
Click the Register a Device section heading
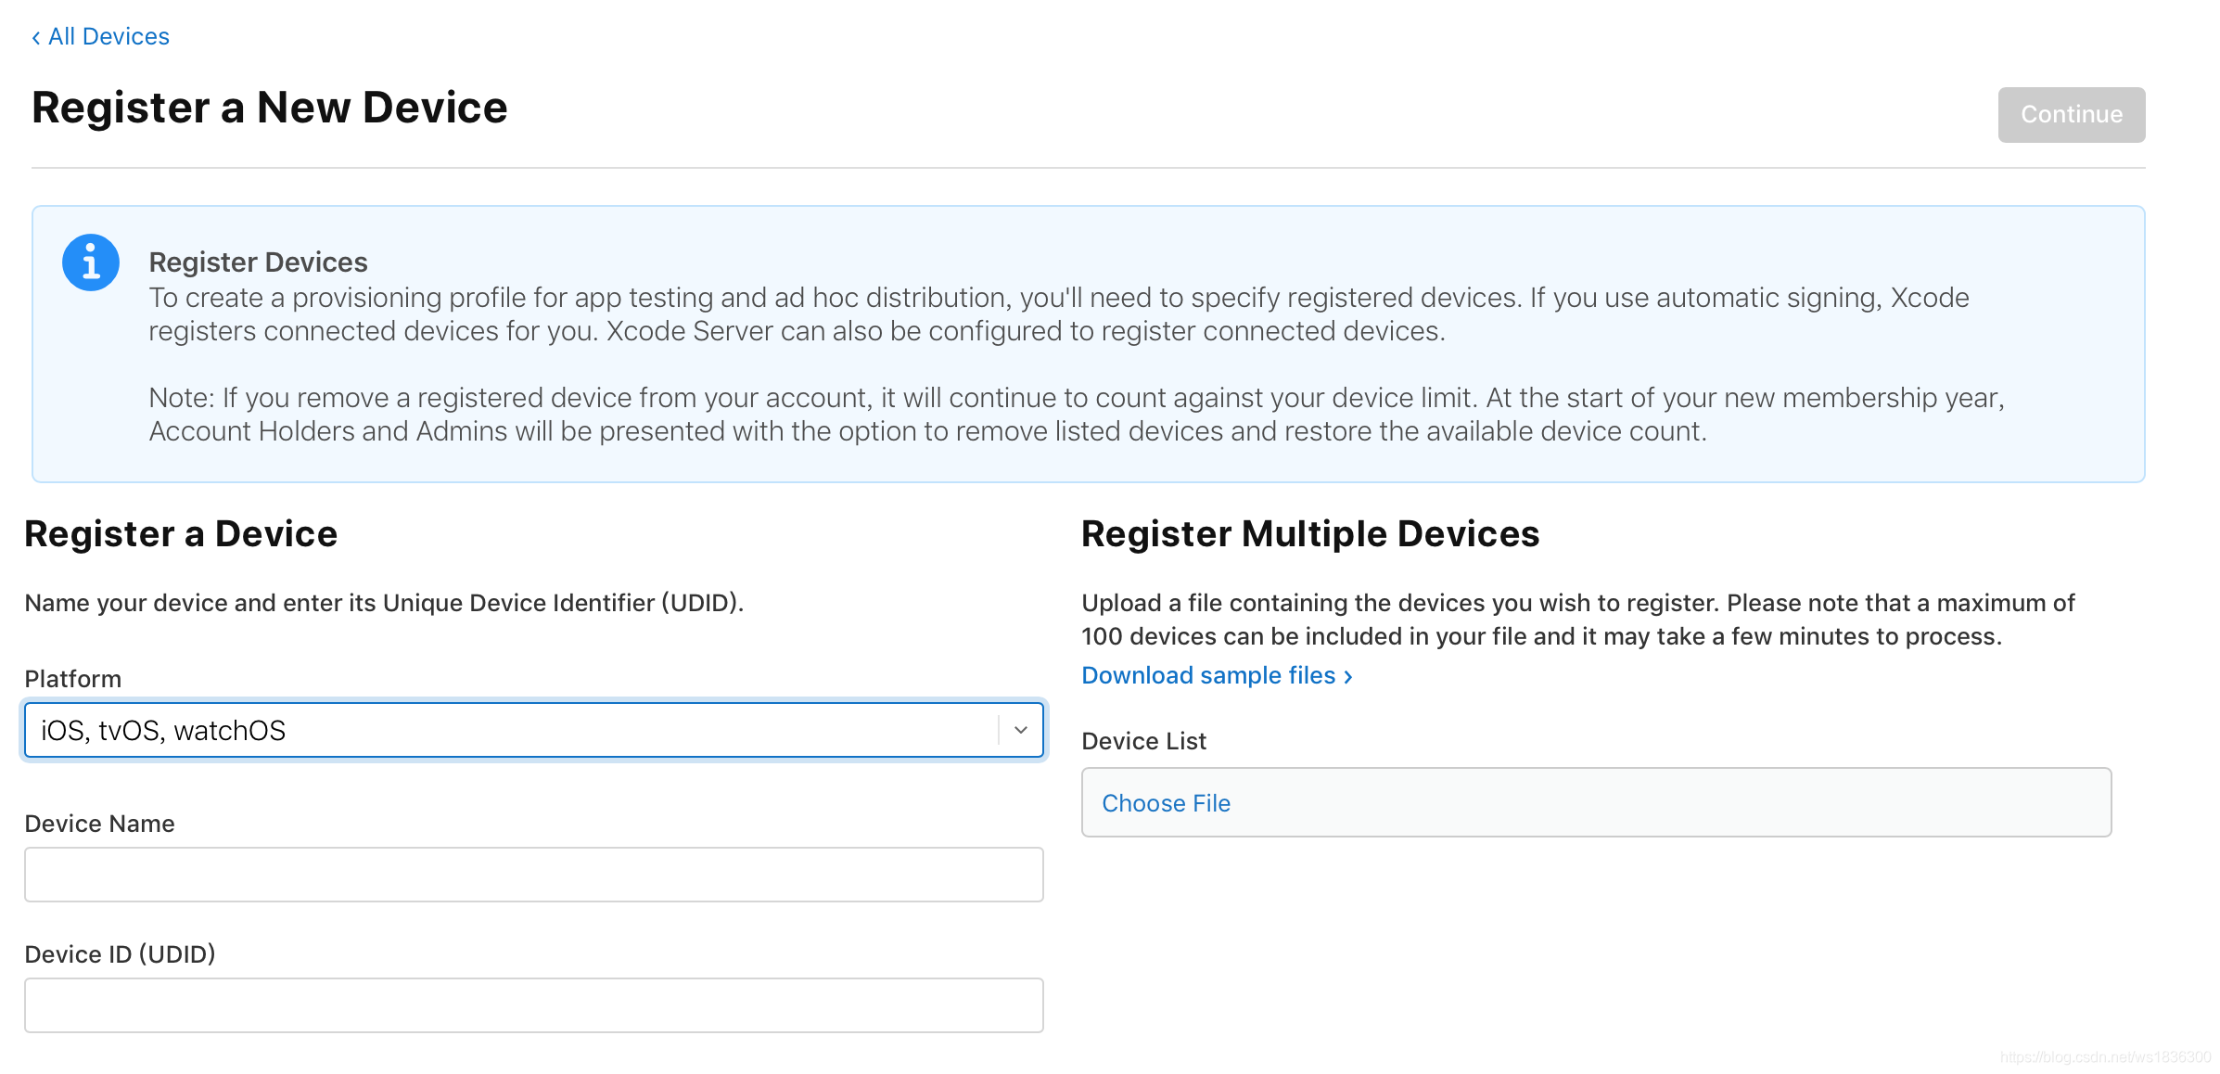point(181,534)
